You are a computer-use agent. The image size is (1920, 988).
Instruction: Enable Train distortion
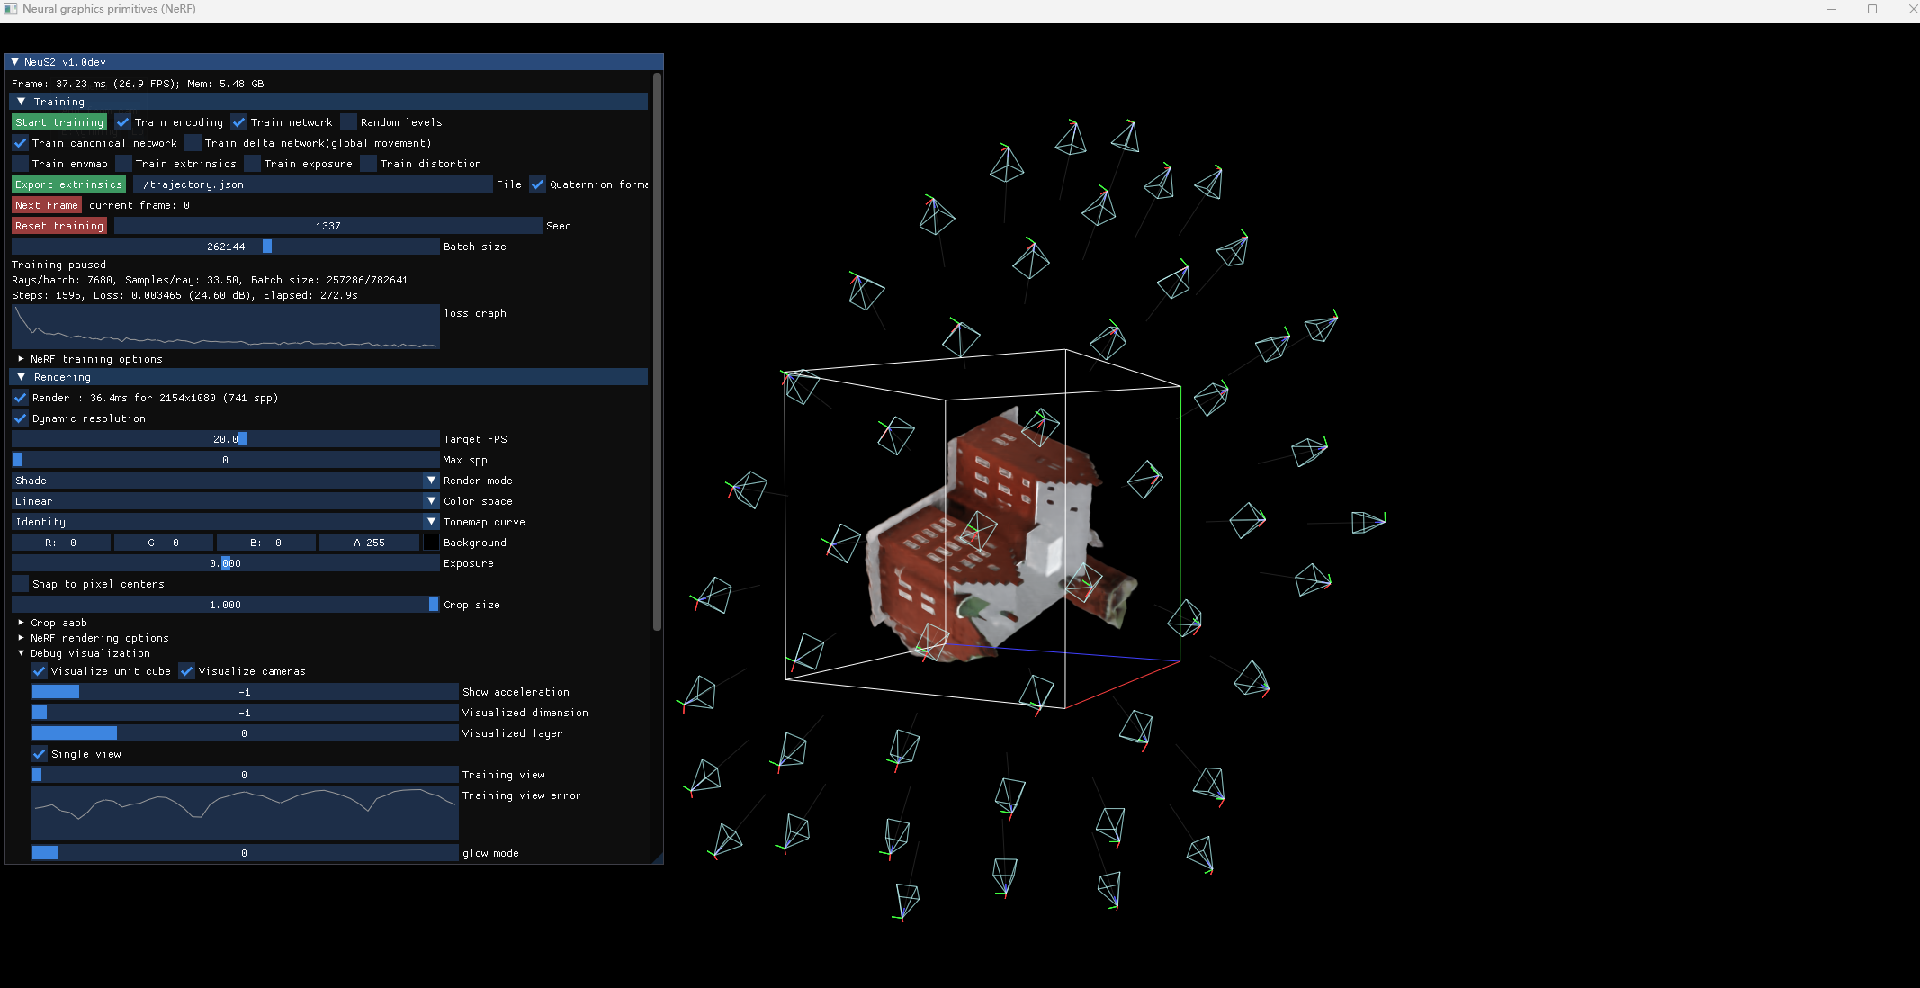368,163
